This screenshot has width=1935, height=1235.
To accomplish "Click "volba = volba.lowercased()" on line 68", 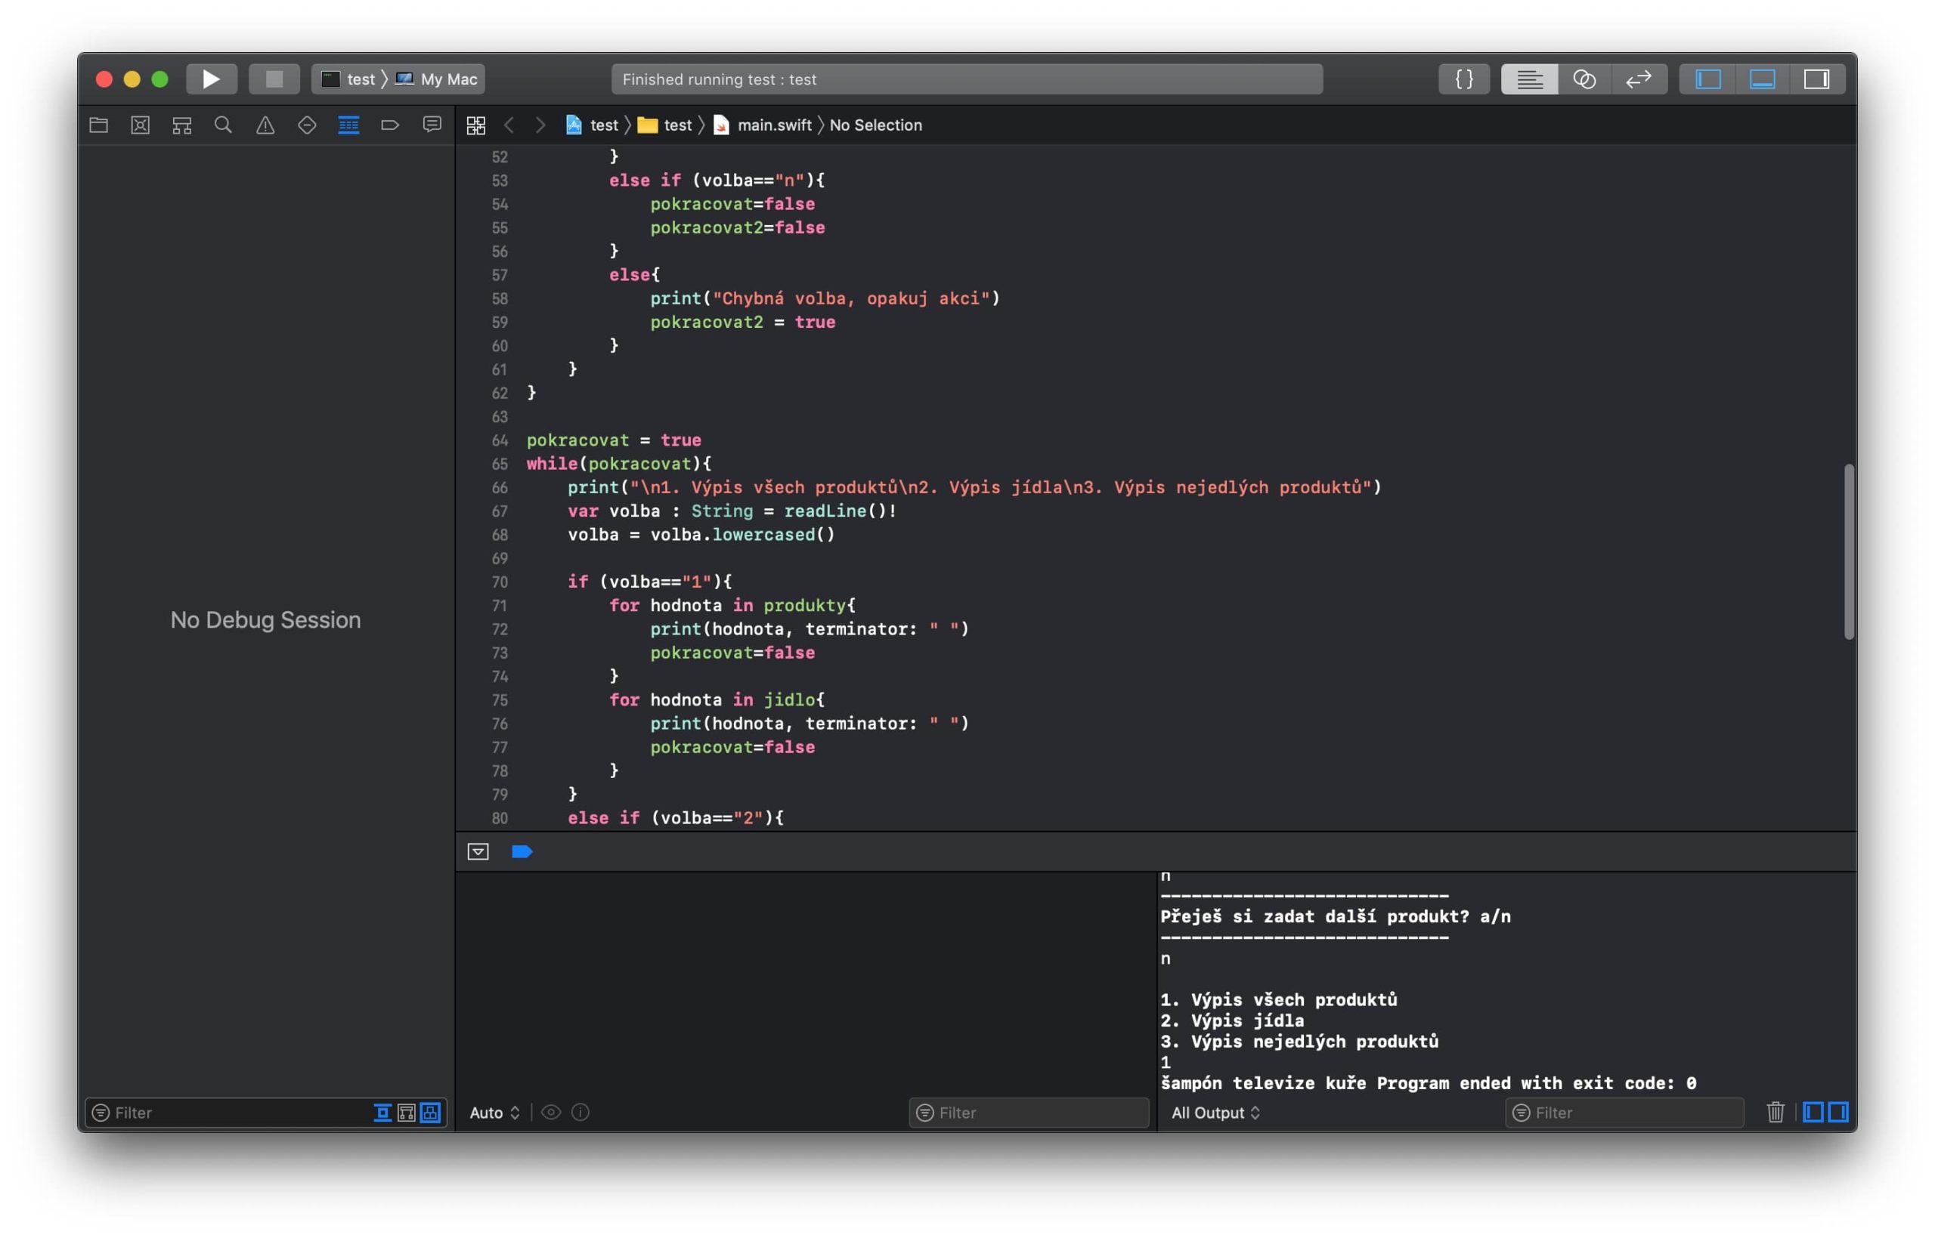I will [701, 534].
